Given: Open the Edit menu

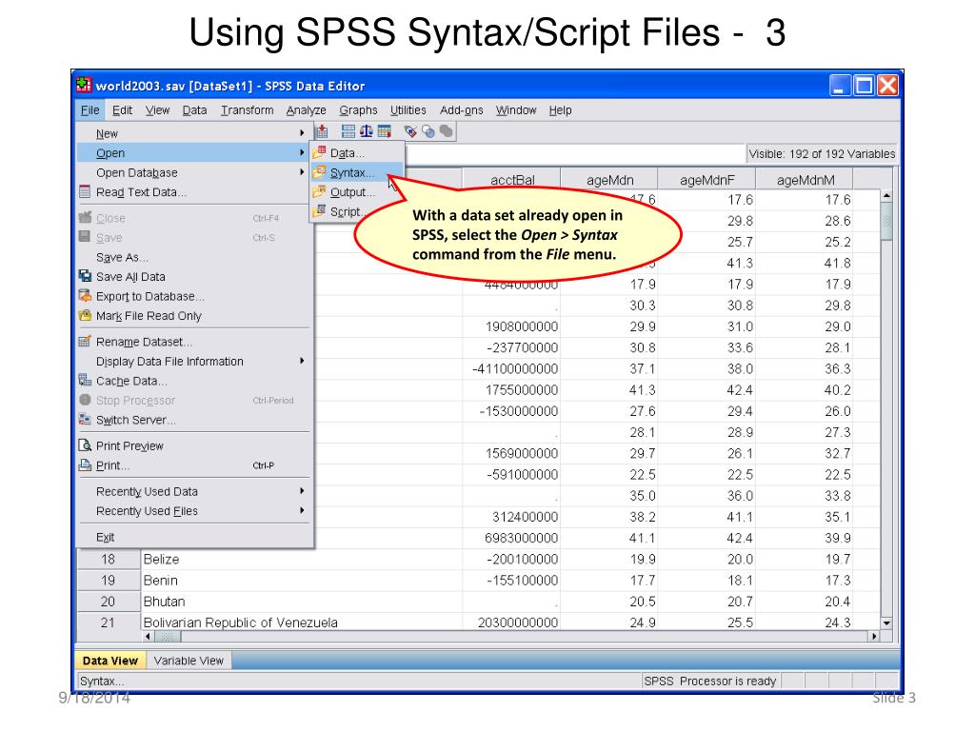Looking at the screenshot, I should pyautogui.click(x=122, y=110).
